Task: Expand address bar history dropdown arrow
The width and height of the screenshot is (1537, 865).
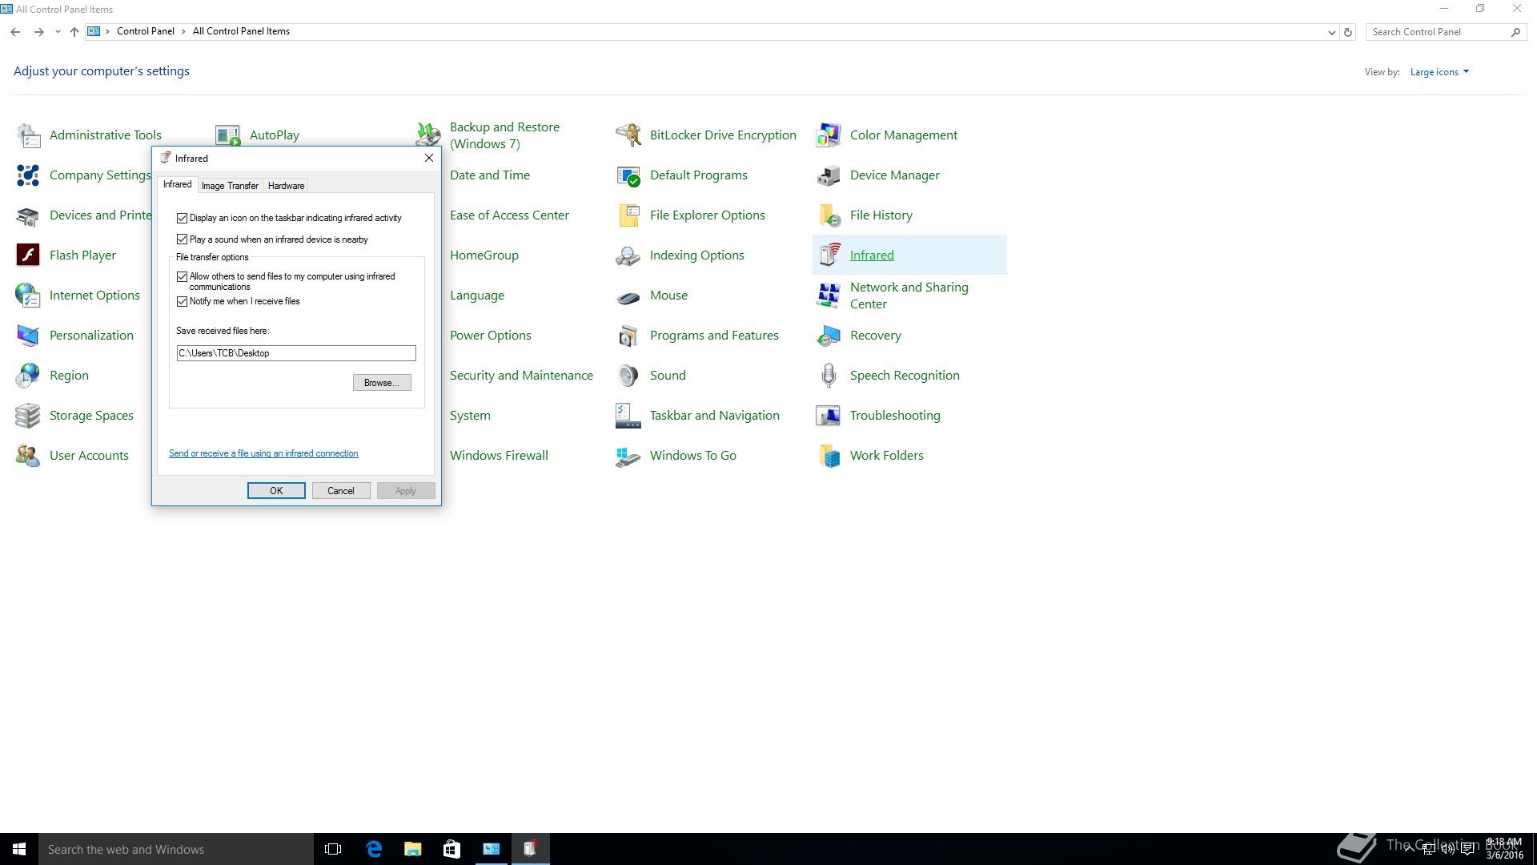Action: click(x=1331, y=32)
